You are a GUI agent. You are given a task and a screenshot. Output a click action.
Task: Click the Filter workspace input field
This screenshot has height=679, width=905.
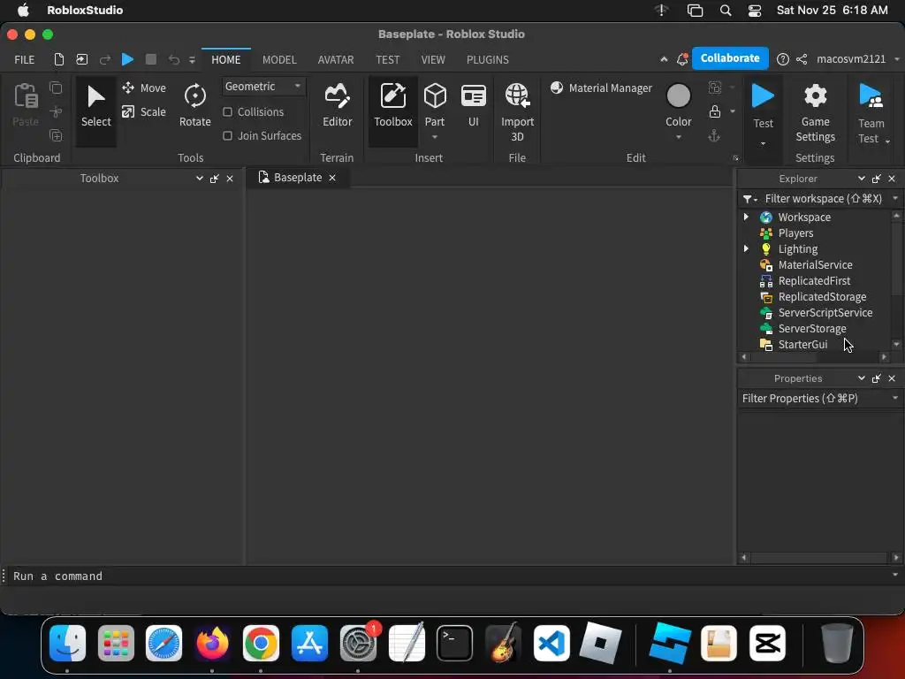coord(825,199)
